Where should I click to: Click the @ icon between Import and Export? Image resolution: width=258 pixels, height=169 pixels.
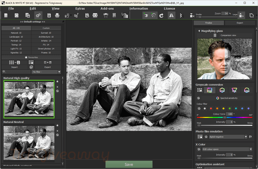31,67
